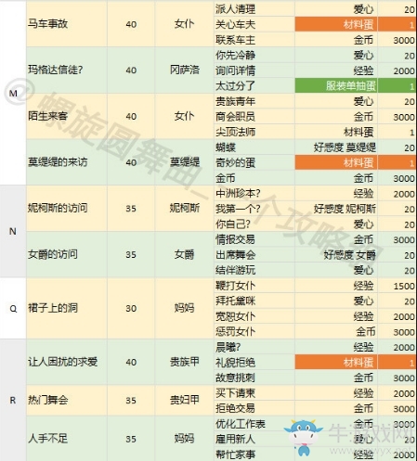Screen dimensions: 417x461
Task: Click the 莫缇缇的来访 event cell
Action: 67,162
